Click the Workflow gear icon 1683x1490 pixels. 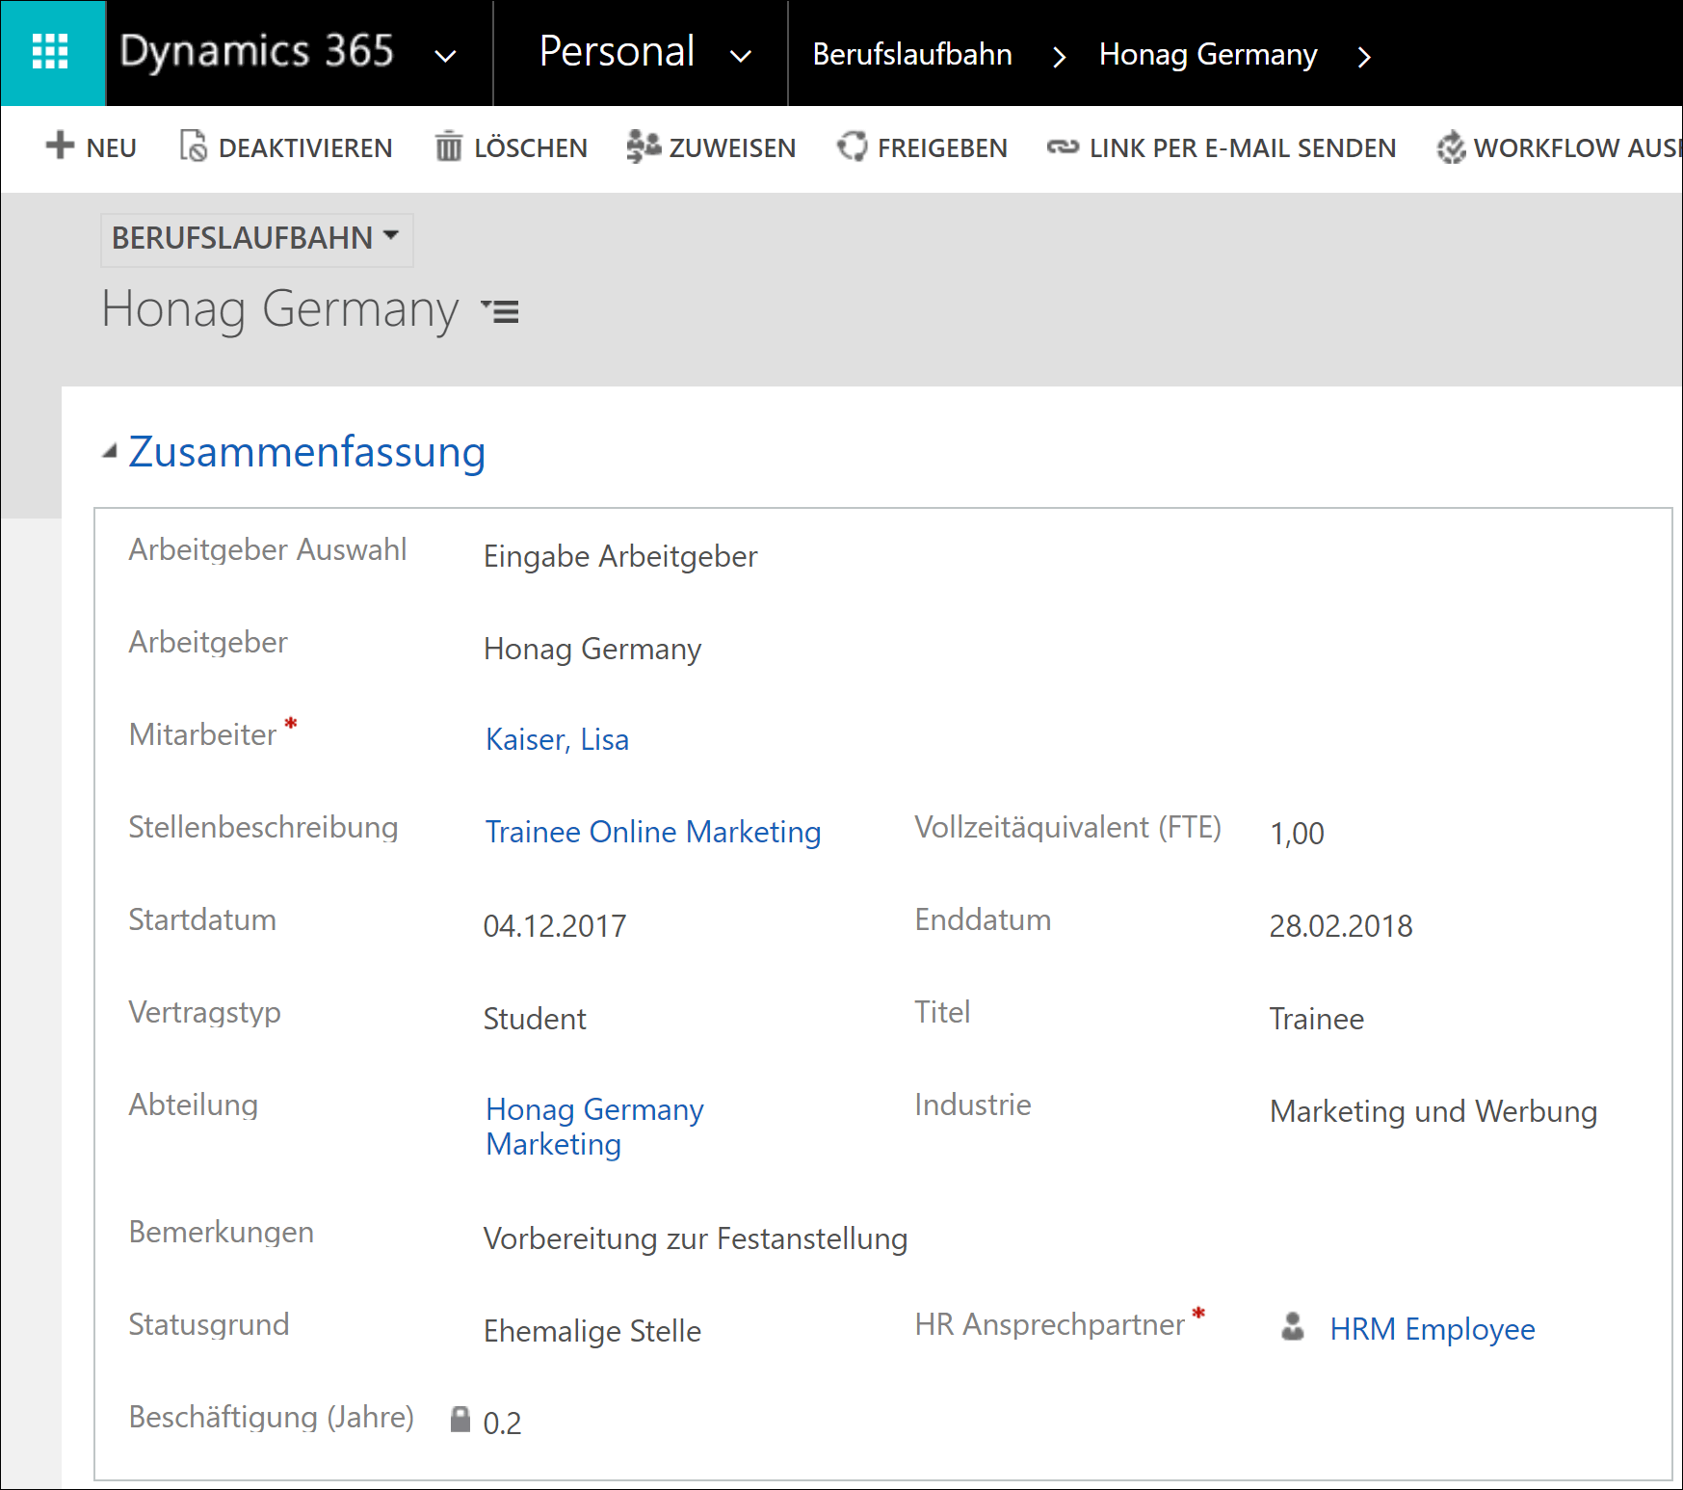click(x=1451, y=147)
